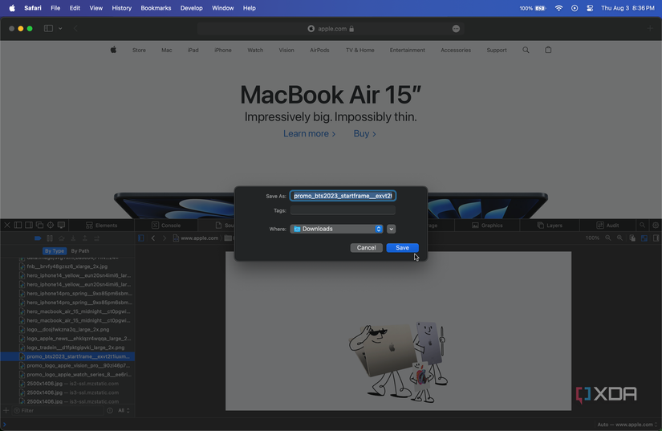The width and height of the screenshot is (662, 431).
Task: Switch to the Audit tab
Action: (x=607, y=226)
